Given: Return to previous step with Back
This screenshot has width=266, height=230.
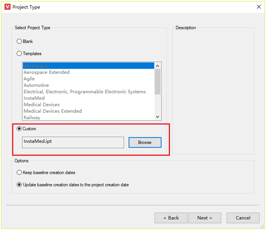Looking at the screenshot, I should click(x=171, y=218).
